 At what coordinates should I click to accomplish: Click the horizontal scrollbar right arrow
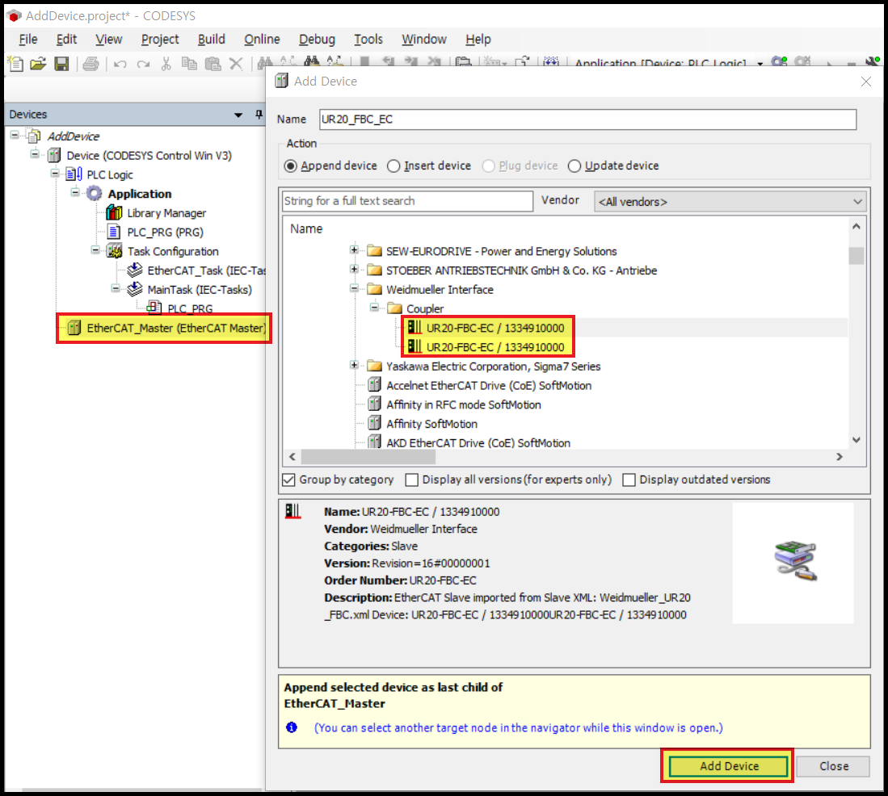tap(840, 457)
